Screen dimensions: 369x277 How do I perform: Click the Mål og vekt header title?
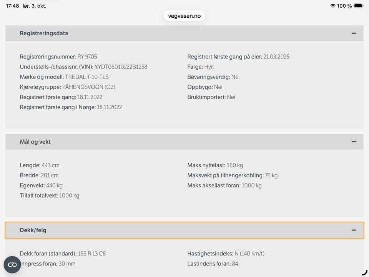click(x=35, y=142)
